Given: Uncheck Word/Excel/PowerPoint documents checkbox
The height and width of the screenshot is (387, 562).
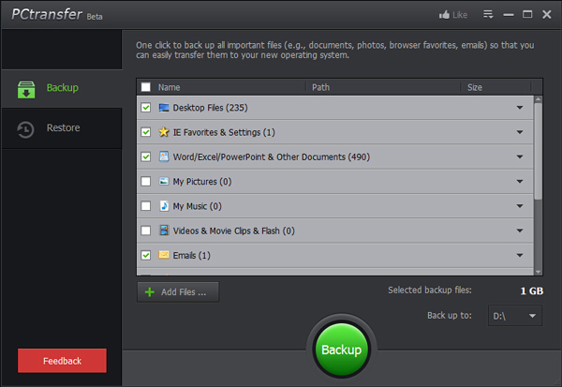Looking at the screenshot, I should point(146,156).
